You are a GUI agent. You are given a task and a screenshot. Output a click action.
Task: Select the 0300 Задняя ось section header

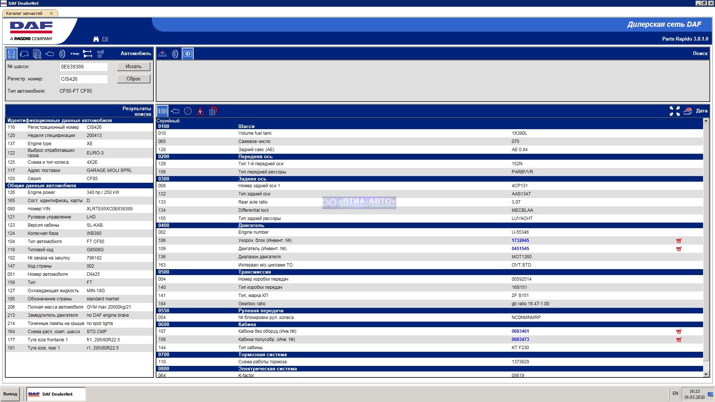pos(430,179)
